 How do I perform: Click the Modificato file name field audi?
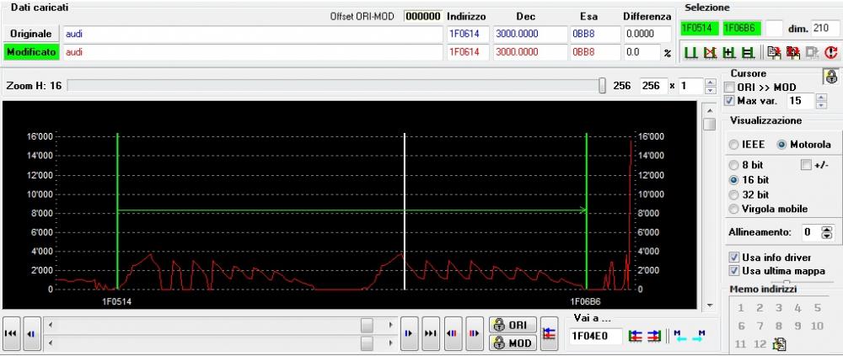point(252,52)
